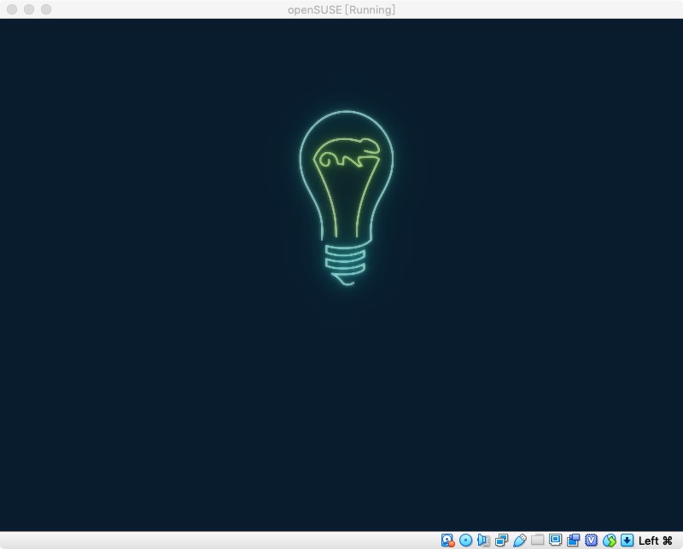Click the shared folders indicator icon

[x=538, y=540]
